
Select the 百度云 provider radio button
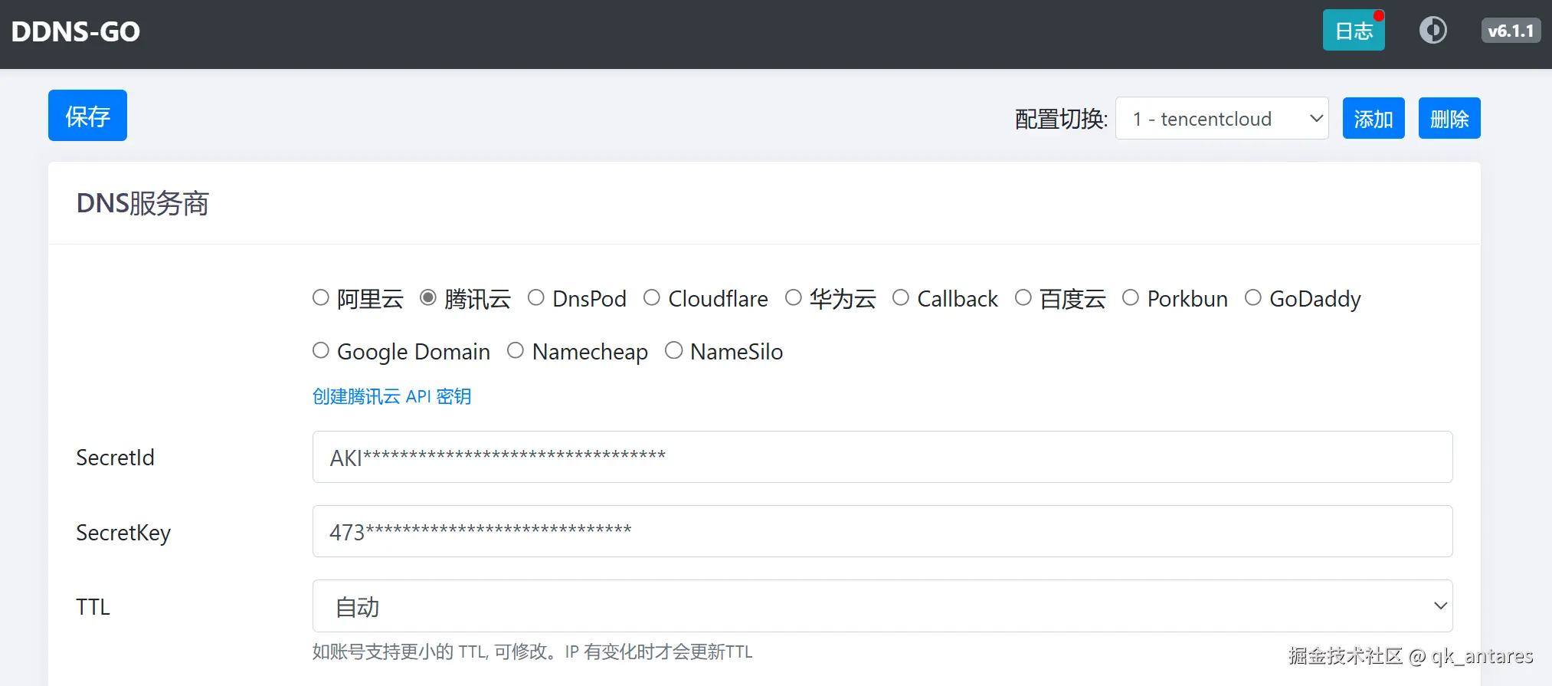1023,297
